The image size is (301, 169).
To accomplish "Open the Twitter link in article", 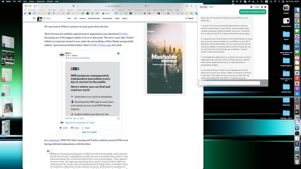I will [x=124, y=34].
